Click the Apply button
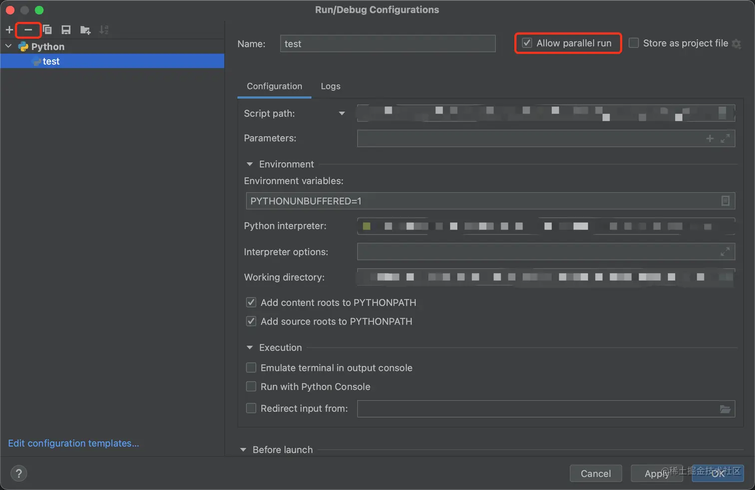 coord(657,474)
